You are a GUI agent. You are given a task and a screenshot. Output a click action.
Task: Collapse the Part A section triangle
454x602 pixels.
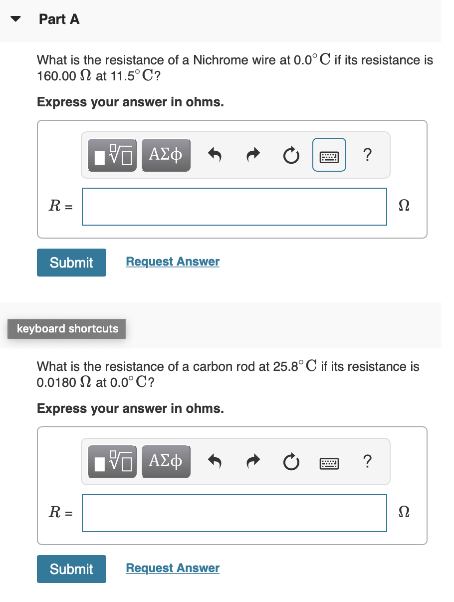[15, 19]
